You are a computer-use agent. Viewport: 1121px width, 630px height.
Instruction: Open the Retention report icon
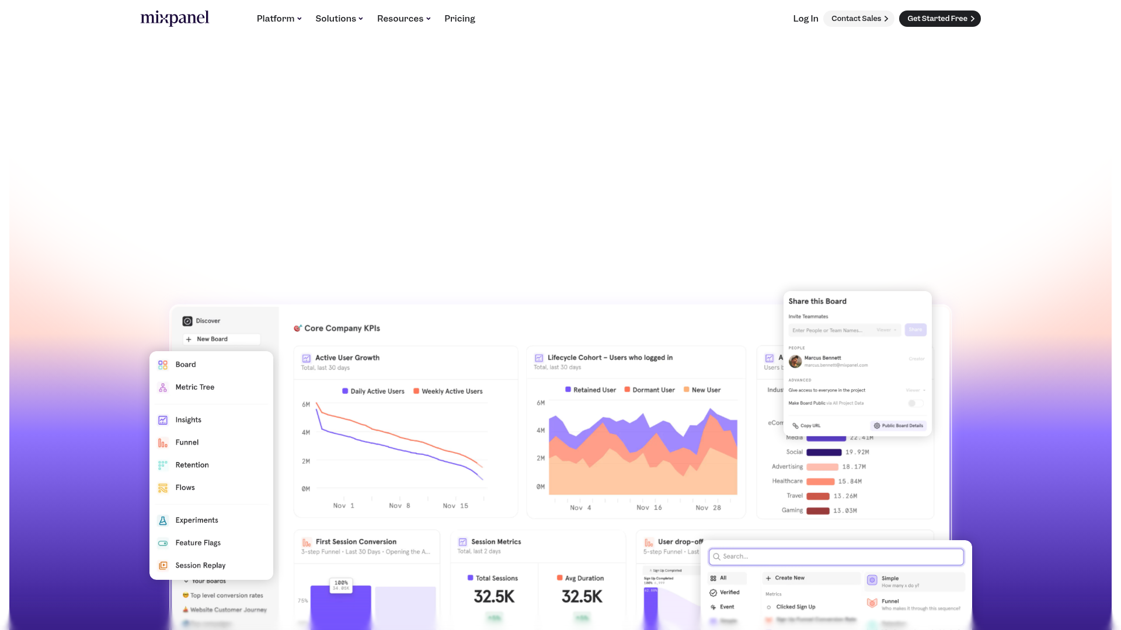tap(162, 465)
